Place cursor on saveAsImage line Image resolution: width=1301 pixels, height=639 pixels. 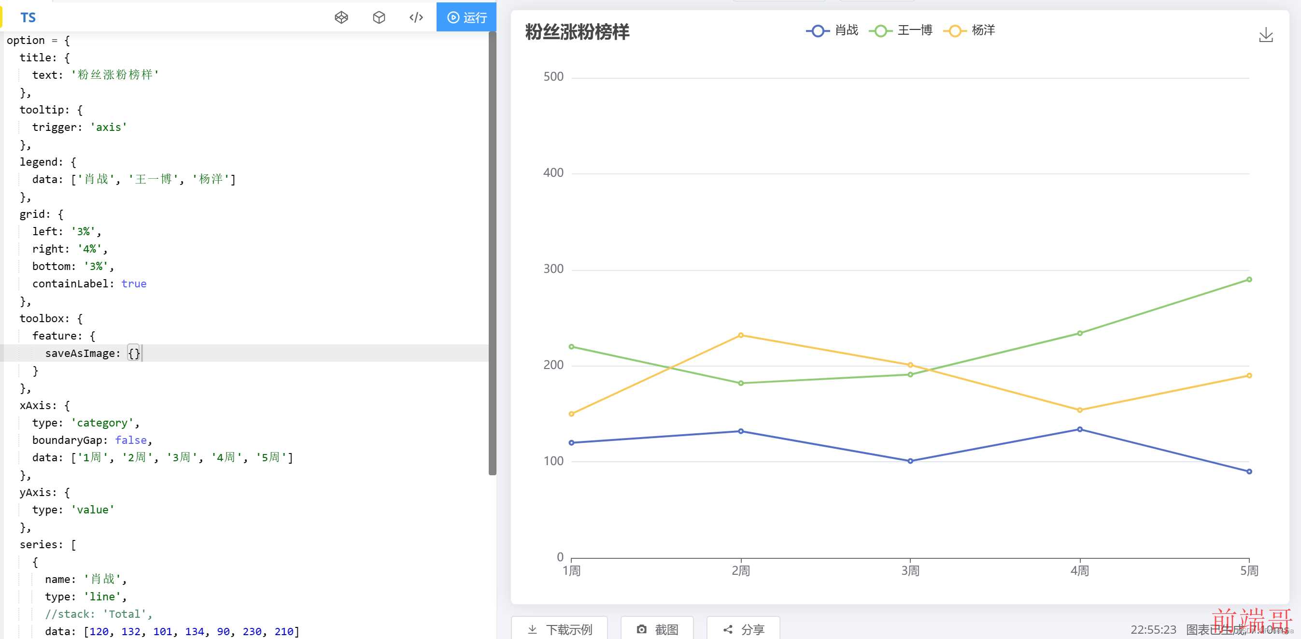coord(244,353)
